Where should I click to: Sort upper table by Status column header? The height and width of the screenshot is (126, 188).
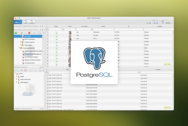click(x=56, y=26)
